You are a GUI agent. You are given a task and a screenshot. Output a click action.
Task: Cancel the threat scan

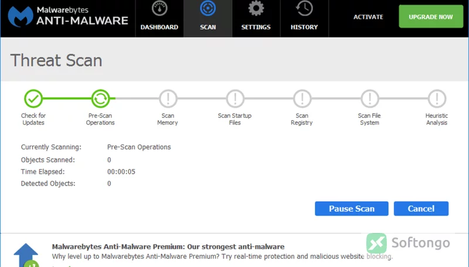(421, 208)
